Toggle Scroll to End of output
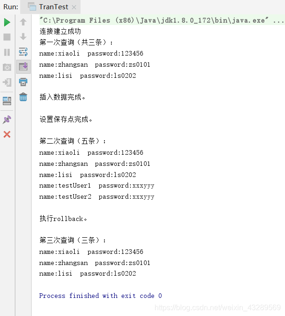Viewport: 285px width, 316px height. 23,67
